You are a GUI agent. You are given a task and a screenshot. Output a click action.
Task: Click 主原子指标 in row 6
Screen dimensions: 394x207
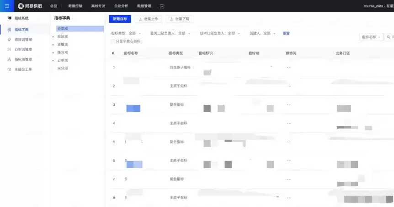pos(178,160)
